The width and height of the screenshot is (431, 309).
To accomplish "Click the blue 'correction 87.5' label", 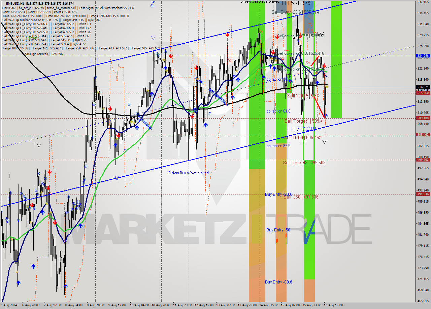I will pyautogui.click(x=278, y=146).
